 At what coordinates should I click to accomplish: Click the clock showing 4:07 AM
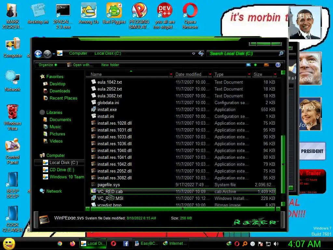tap(304, 244)
